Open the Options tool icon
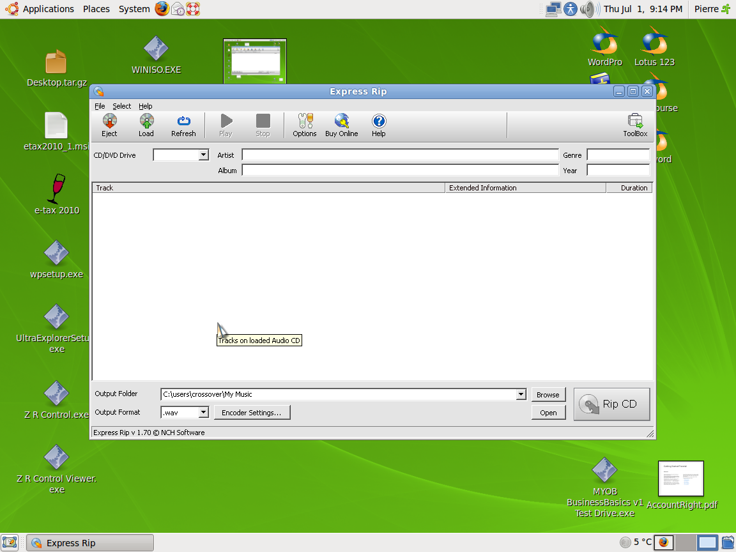The image size is (736, 552). click(x=305, y=125)
